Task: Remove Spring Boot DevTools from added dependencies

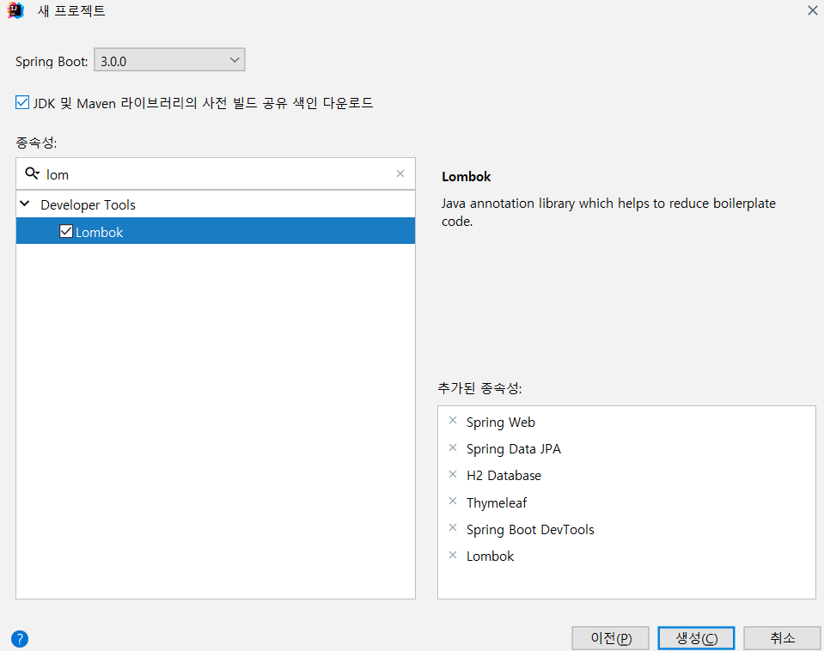Action: pyautogui.click(x=453, y=527)
